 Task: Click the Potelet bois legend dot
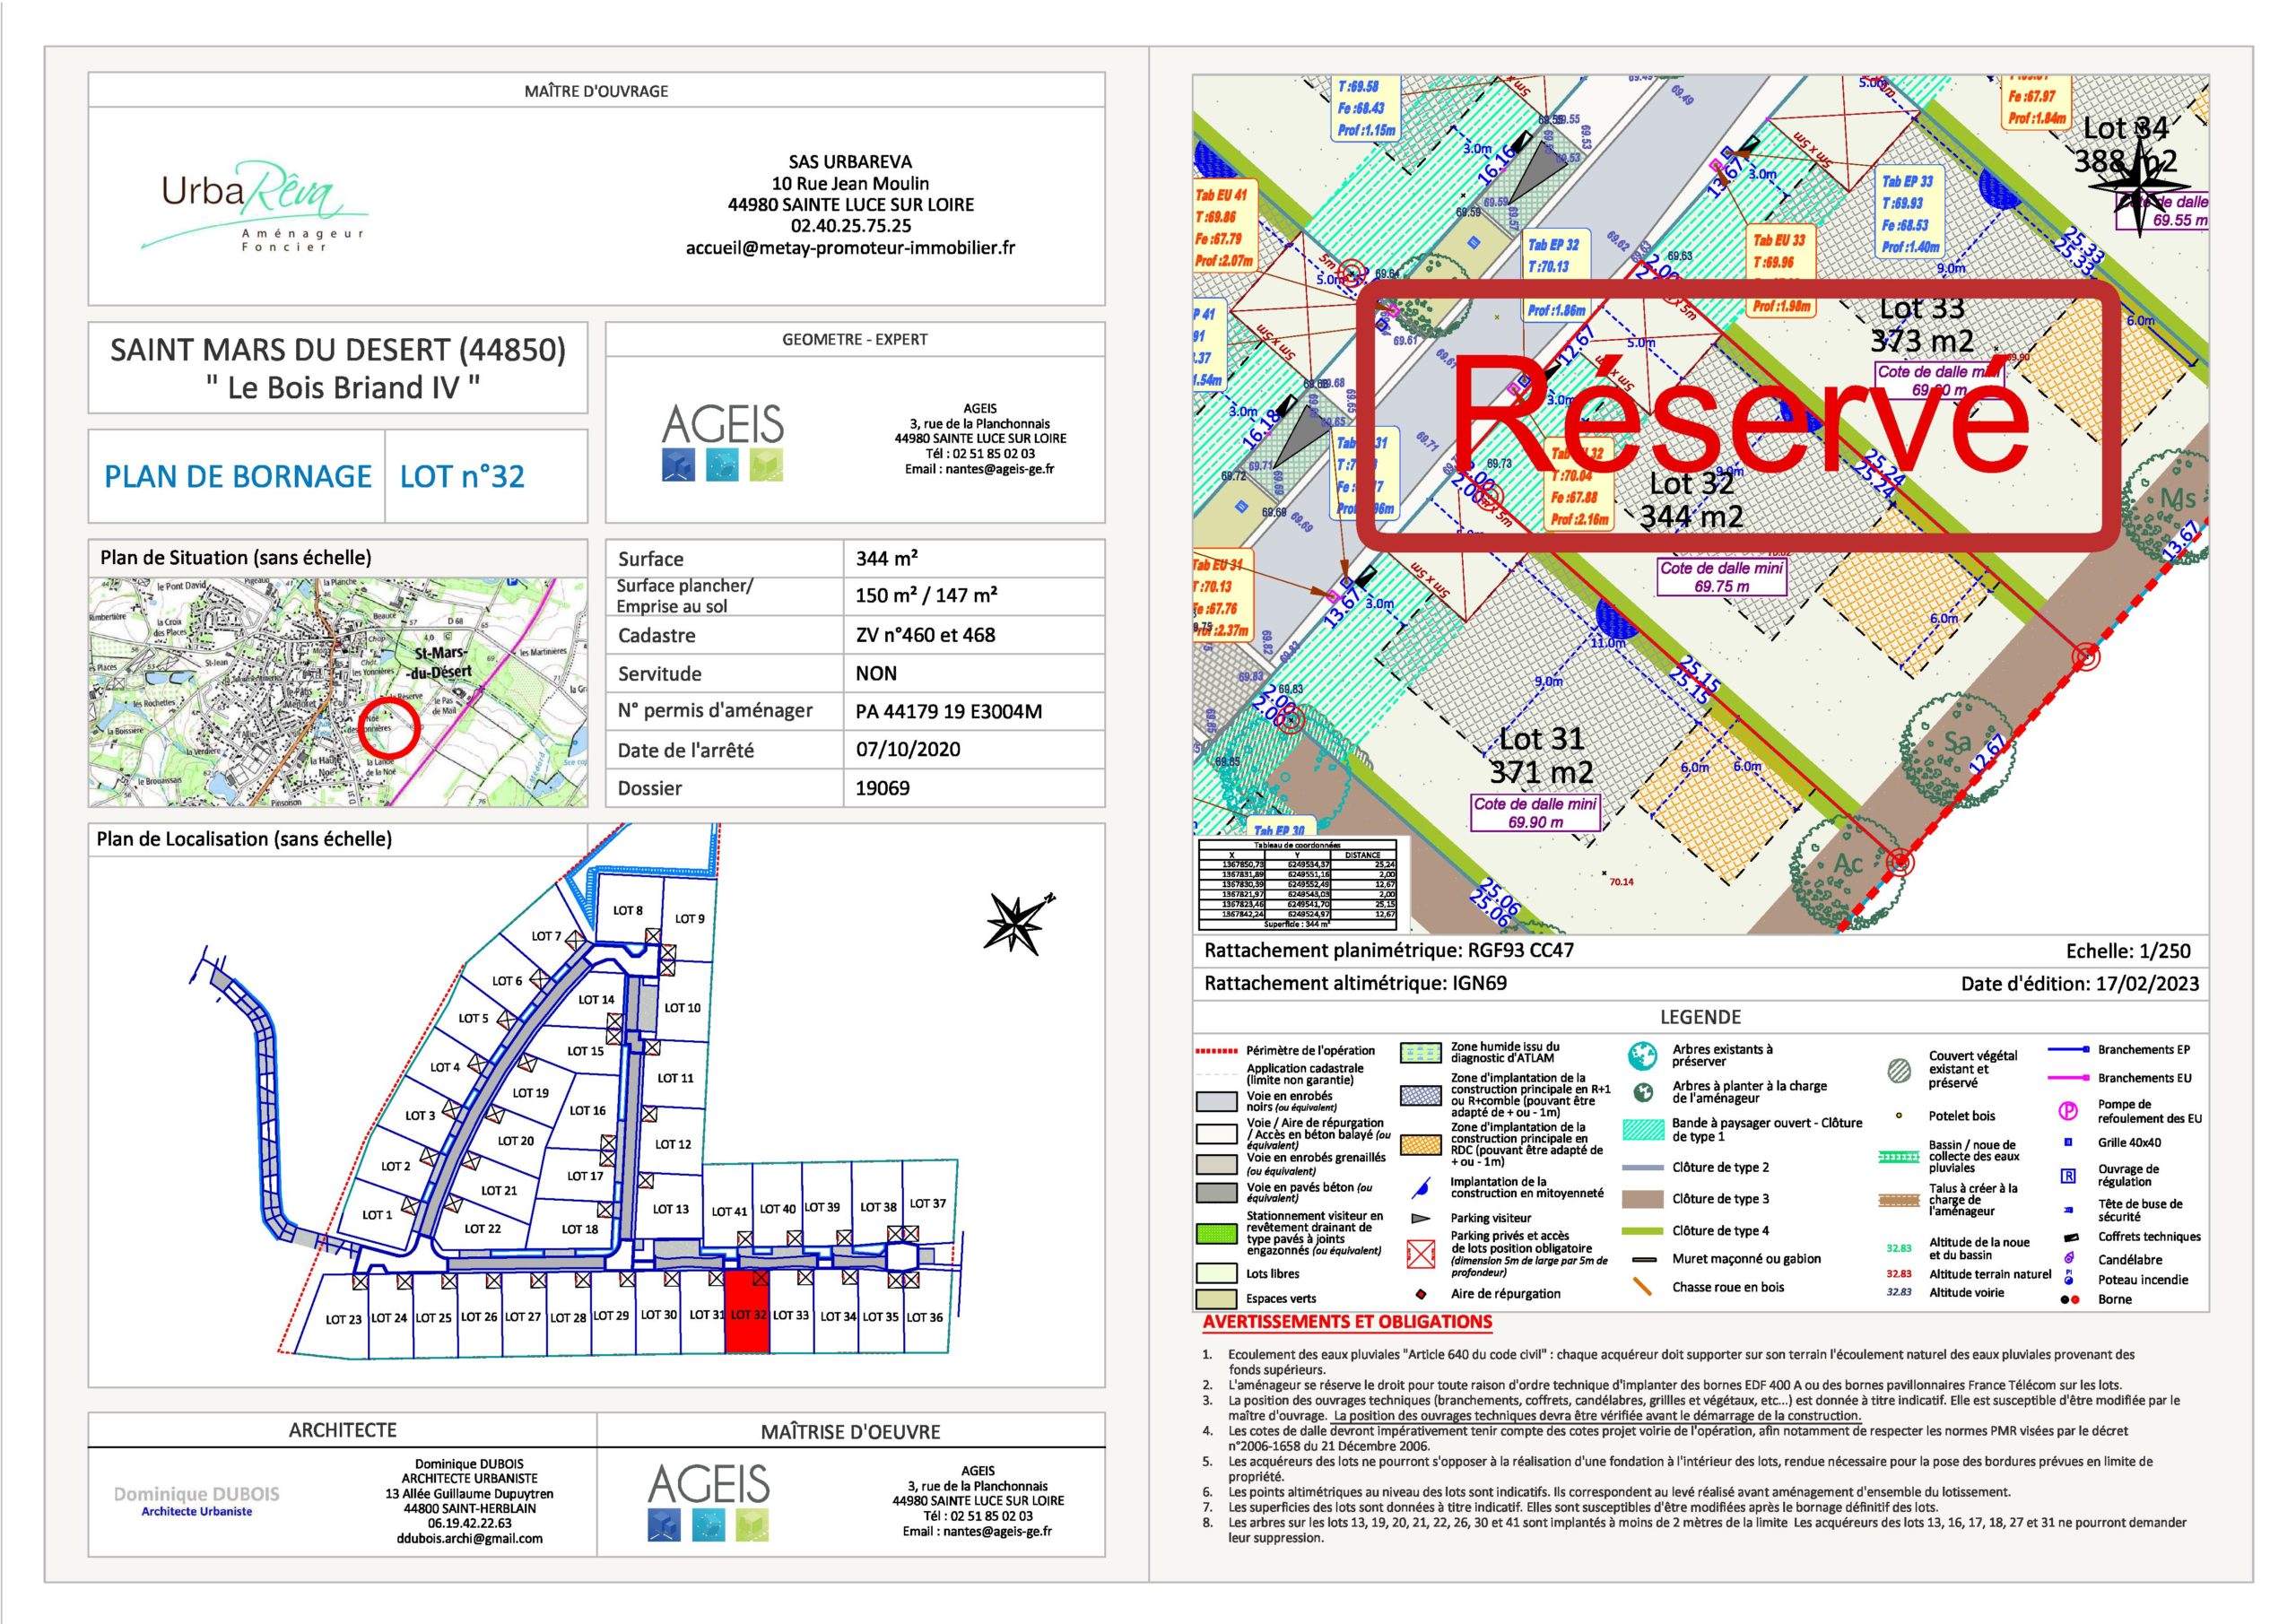coord(1898,1116)
